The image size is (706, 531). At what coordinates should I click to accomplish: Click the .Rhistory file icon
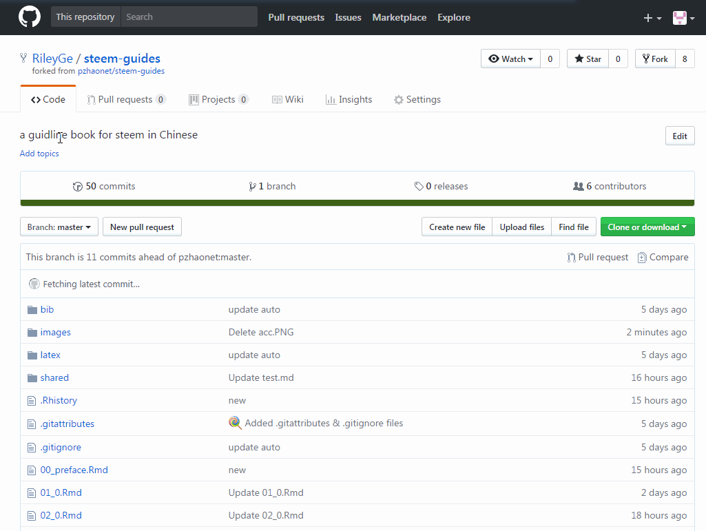pos(32,401)
